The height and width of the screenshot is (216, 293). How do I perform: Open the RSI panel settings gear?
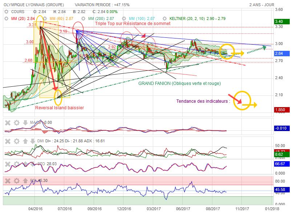(17, 181)
